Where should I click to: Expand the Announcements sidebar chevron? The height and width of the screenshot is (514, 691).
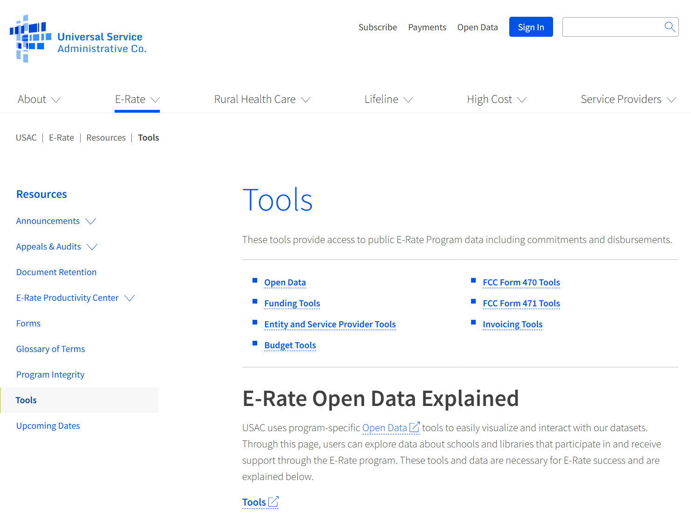[x=91, y=221]
